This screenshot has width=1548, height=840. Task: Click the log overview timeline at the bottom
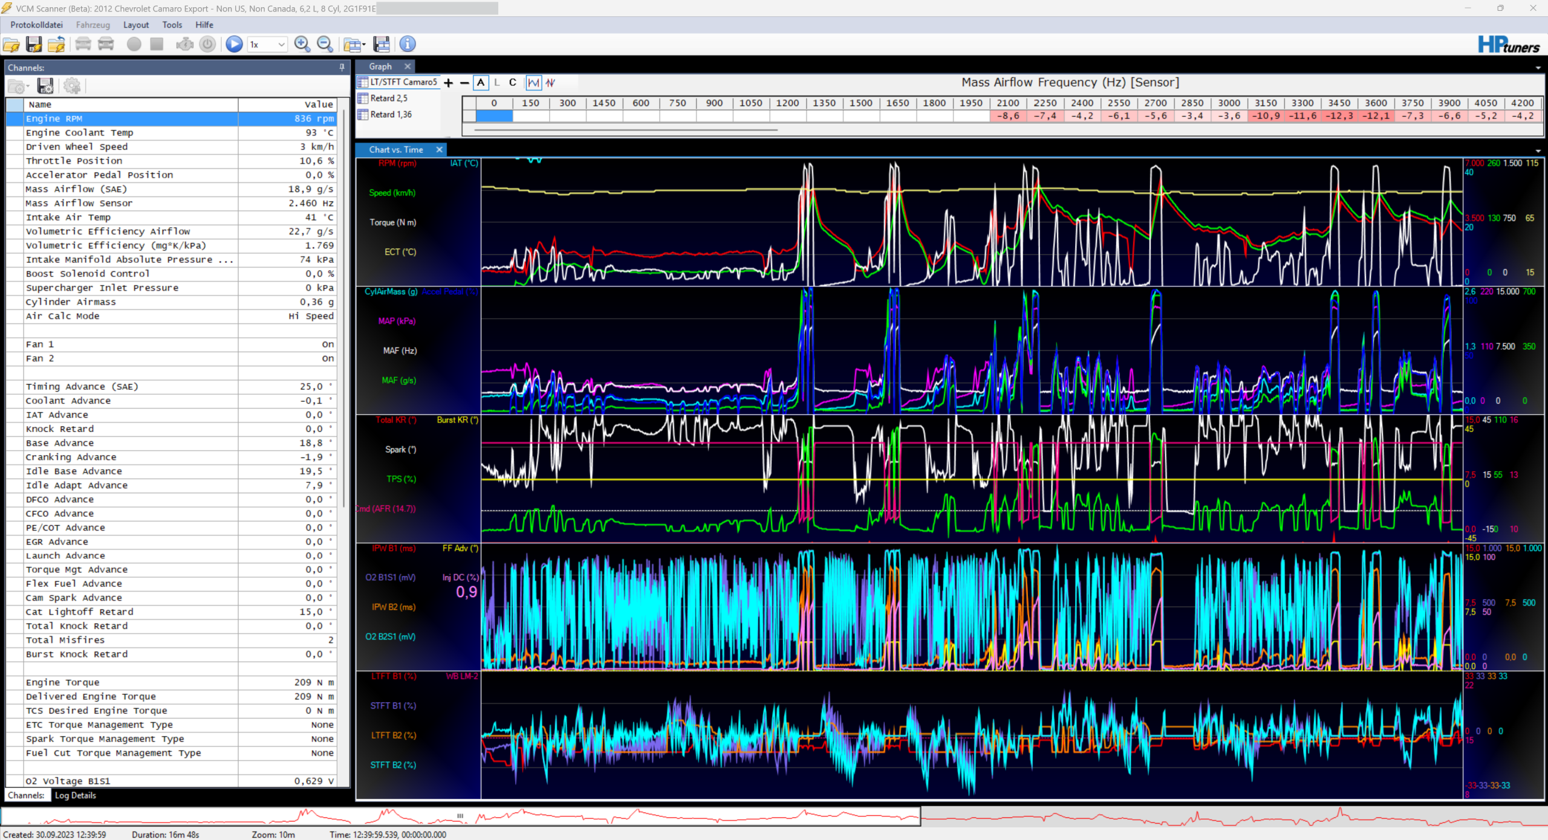(774, 817)
